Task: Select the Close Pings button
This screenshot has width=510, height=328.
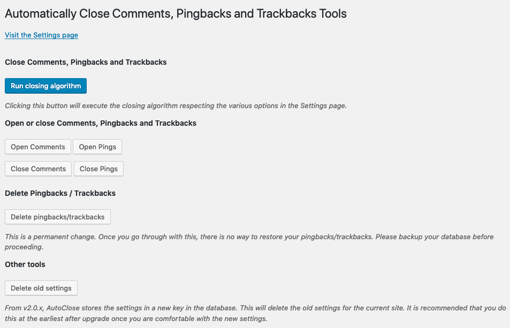Action: [x=98, y=169]
